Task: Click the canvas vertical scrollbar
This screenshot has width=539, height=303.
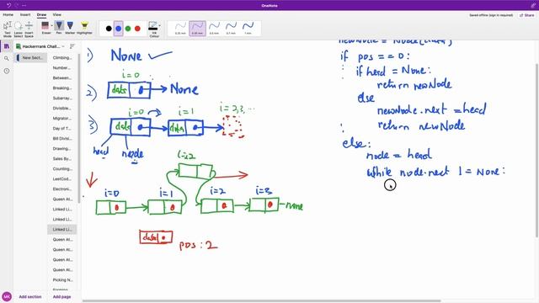Action: (x=536, y=150)
